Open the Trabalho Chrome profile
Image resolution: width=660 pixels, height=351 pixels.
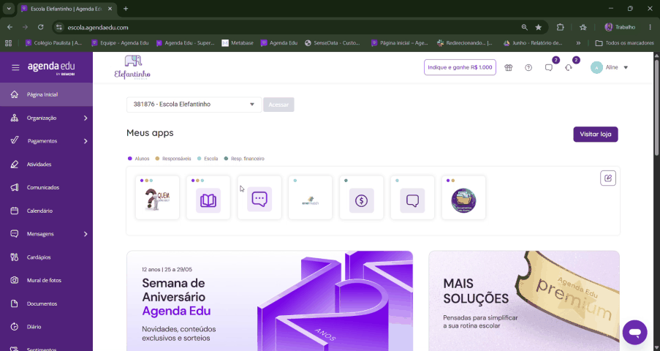[x=620, y=27]
